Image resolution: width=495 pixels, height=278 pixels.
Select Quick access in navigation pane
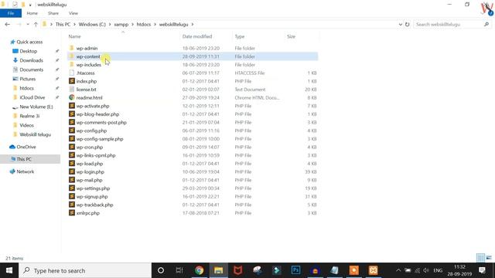pos(29,42)
